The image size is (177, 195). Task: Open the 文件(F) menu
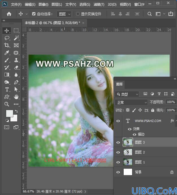click(16, 5)
